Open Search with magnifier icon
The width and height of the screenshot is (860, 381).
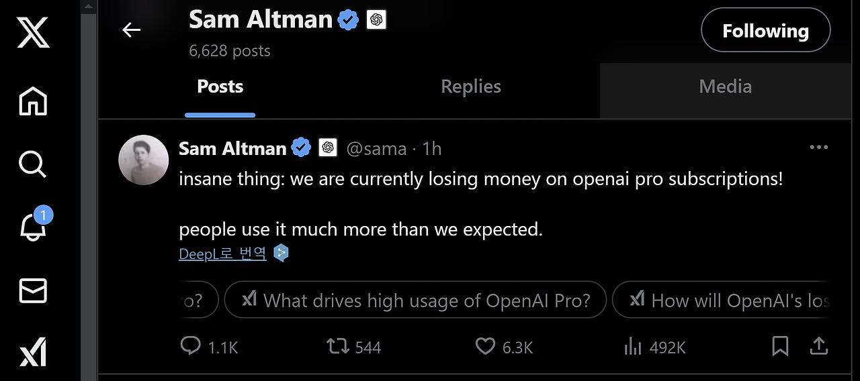click(x=32, y=164)
